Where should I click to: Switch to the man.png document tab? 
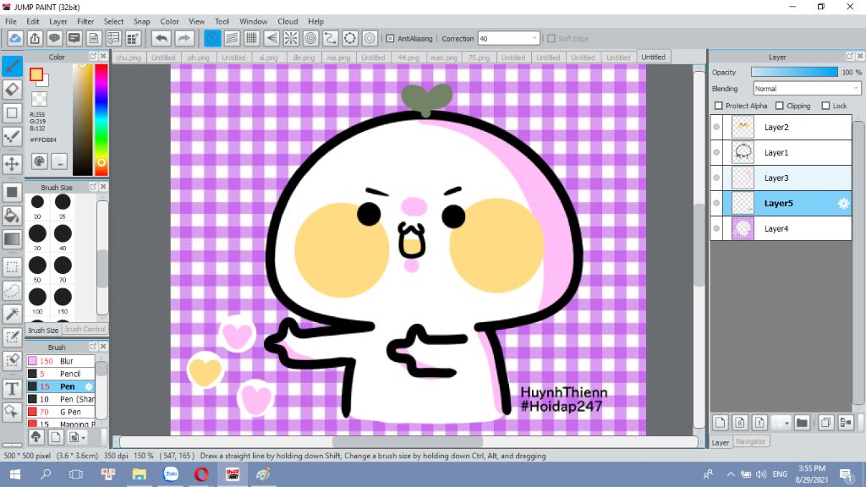[443, 57]
